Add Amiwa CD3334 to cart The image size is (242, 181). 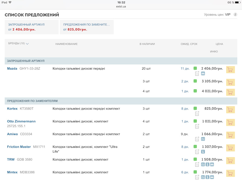coord(230,135)
